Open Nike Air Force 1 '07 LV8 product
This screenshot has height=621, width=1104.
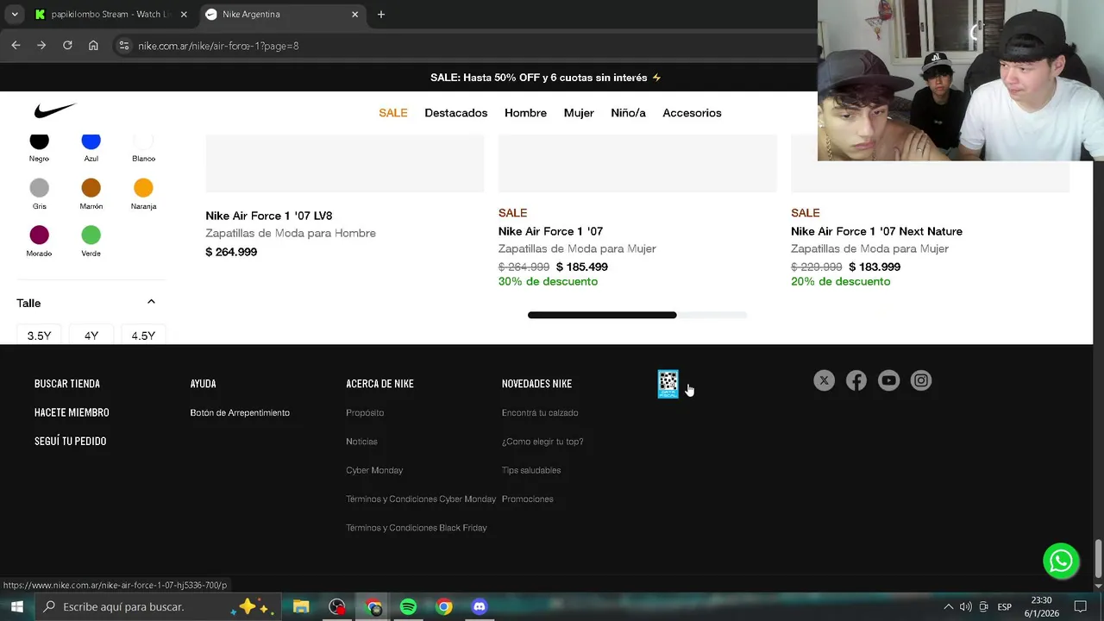[269, 216]
